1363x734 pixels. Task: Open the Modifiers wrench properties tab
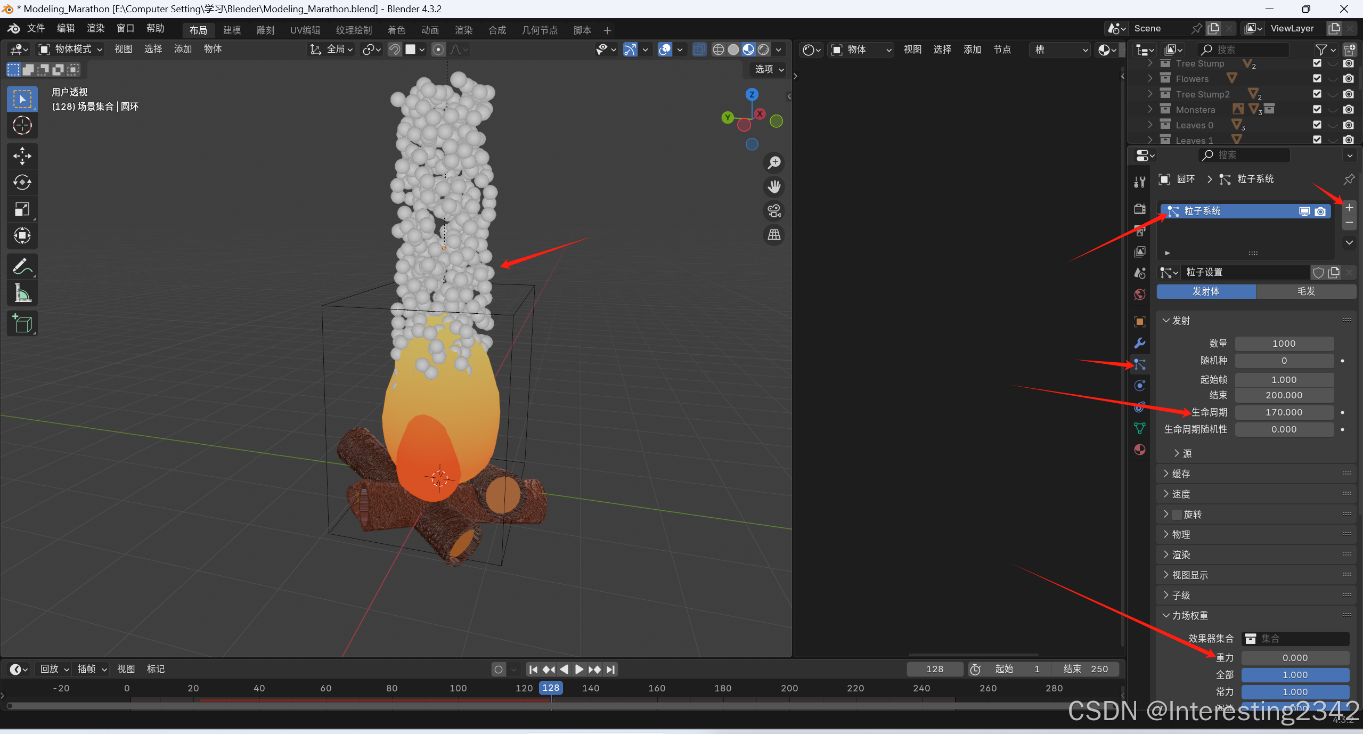(x=1139, y=343)
